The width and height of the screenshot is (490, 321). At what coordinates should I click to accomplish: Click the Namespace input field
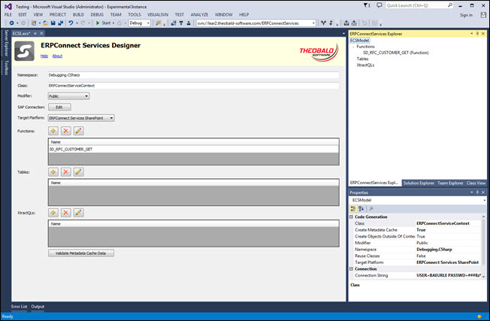coord(192,75)
